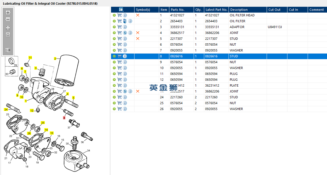
Task: Select callout 24 in the diagram
Action: [x=6, y=109]
